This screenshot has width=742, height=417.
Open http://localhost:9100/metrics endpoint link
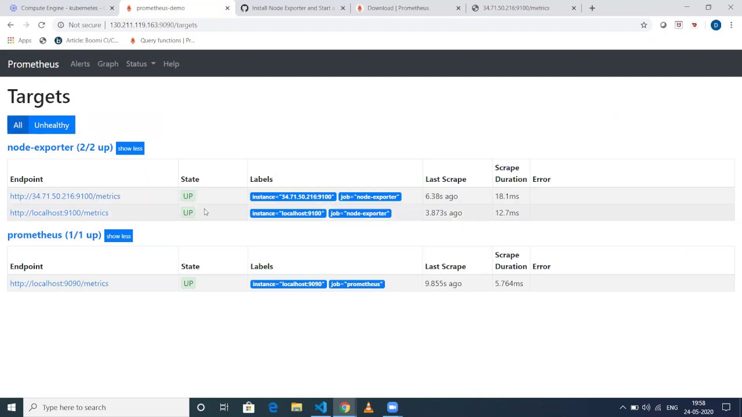pyautogui.click(x=59, y=213)
